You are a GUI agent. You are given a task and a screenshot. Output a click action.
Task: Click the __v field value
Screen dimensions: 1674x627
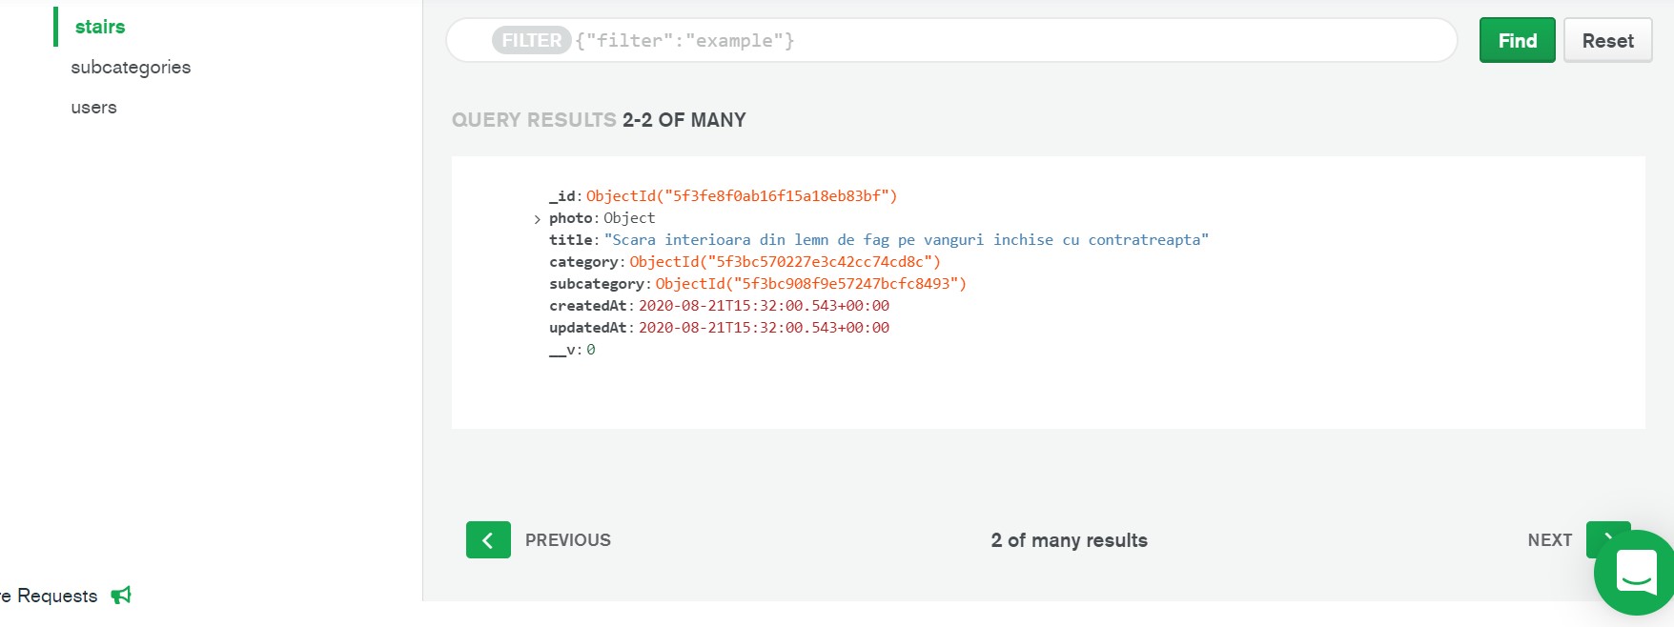591,350
